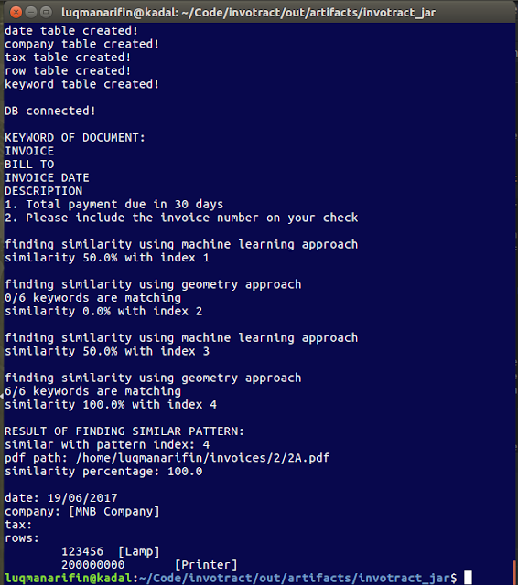Screen dimensions: 518x585
Task: Click the '0/6 keywords are matching' line
Action: (x=92, y=298)
